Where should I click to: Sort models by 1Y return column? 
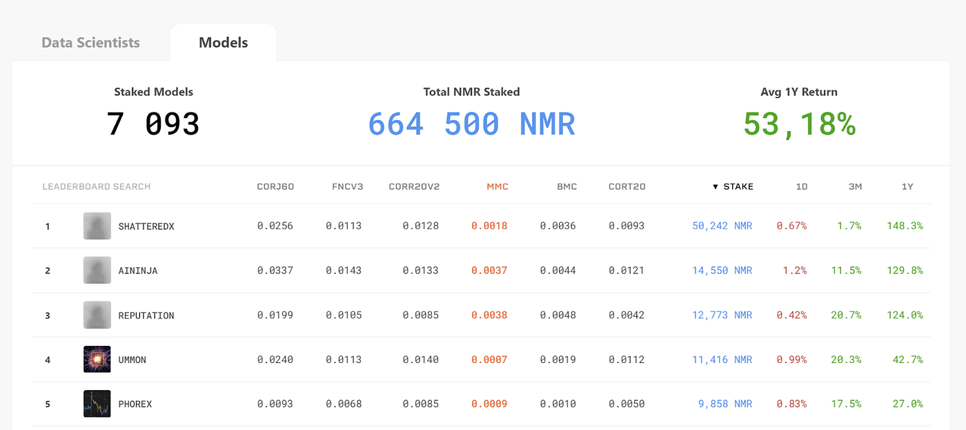click(906, 186)
